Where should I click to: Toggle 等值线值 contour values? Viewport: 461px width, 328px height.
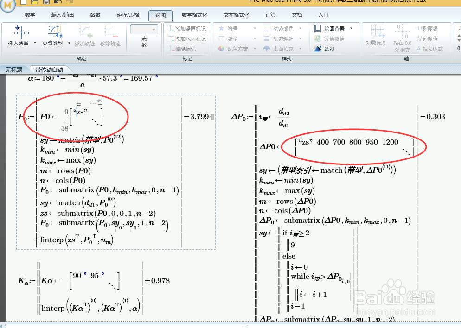pyautogui.click(x=330, y=39)
